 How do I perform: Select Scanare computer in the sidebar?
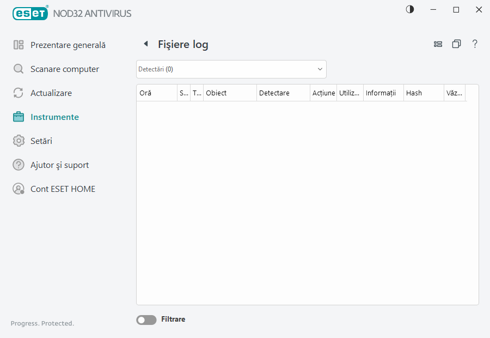(x=65, y=69)
